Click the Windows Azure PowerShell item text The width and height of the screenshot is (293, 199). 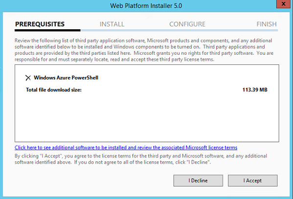66,78
